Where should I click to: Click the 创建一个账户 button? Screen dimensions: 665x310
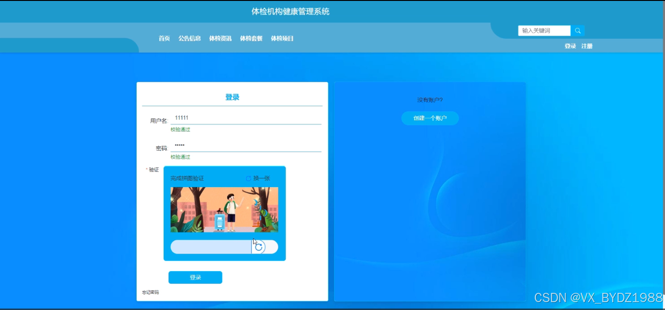coord(430,118)
